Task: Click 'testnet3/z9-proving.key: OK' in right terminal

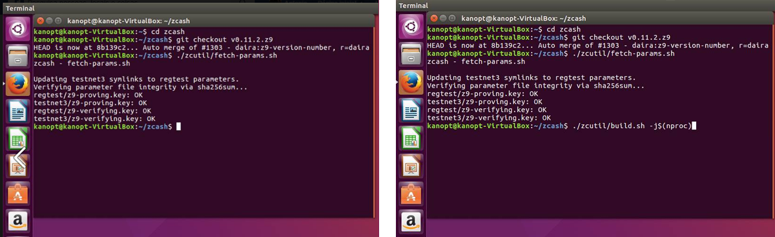Action: [484, 102]
